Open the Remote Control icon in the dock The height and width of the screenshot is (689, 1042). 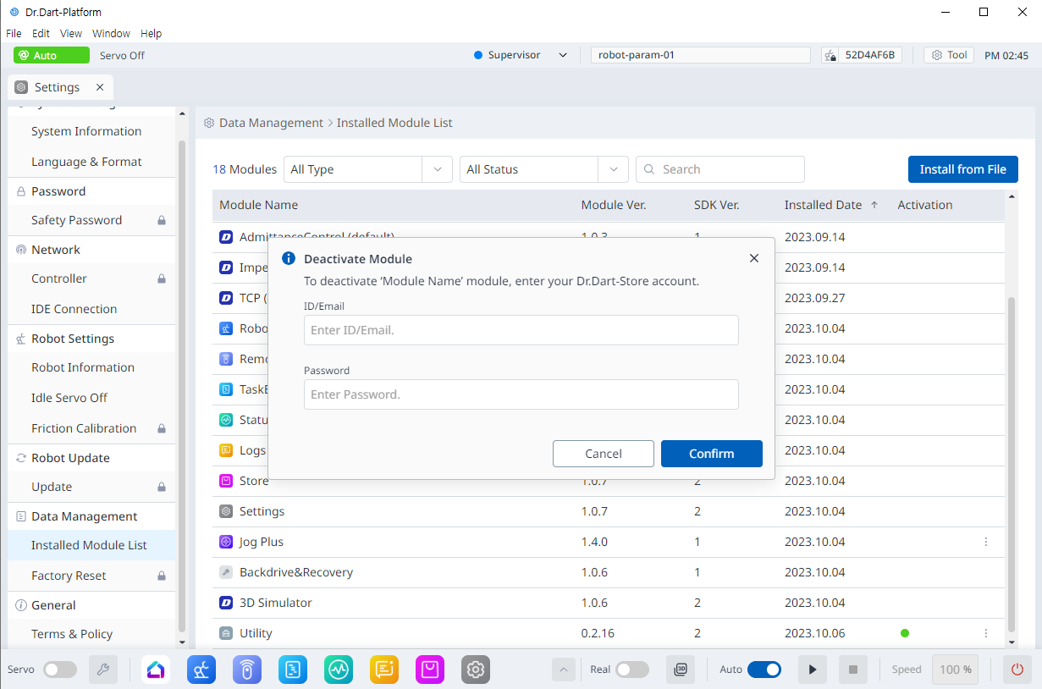point(247,670)
